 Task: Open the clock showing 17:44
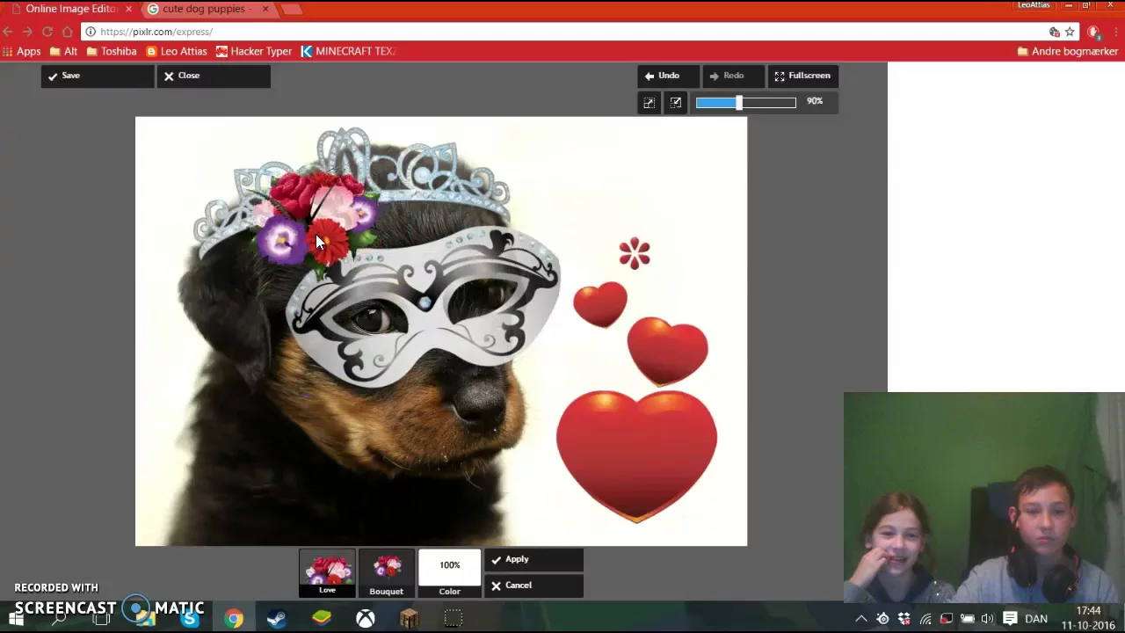click(1088, 618)
